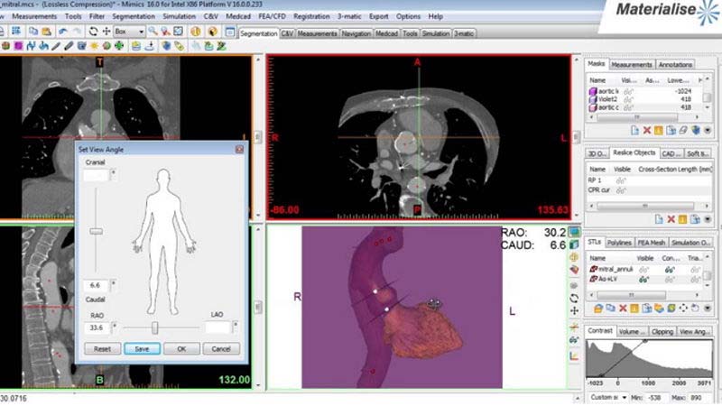722x406 pixels.
Task: Toggle visibility of RP 1 reslice object
Action: [621, 180]
